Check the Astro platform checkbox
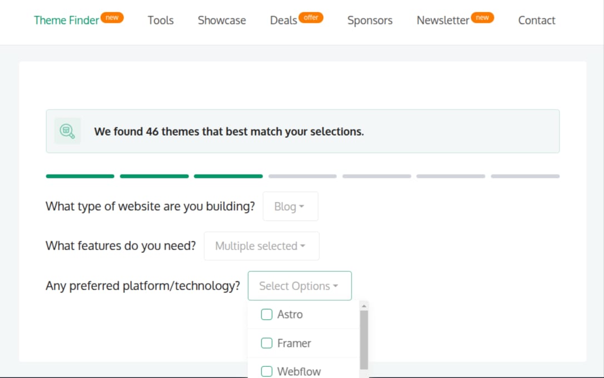Viewport: 604px width, 378px height. point(267,315)
